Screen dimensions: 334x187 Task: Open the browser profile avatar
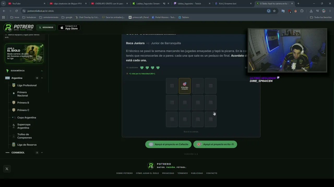pyautogui.click(x=324, y=11)
